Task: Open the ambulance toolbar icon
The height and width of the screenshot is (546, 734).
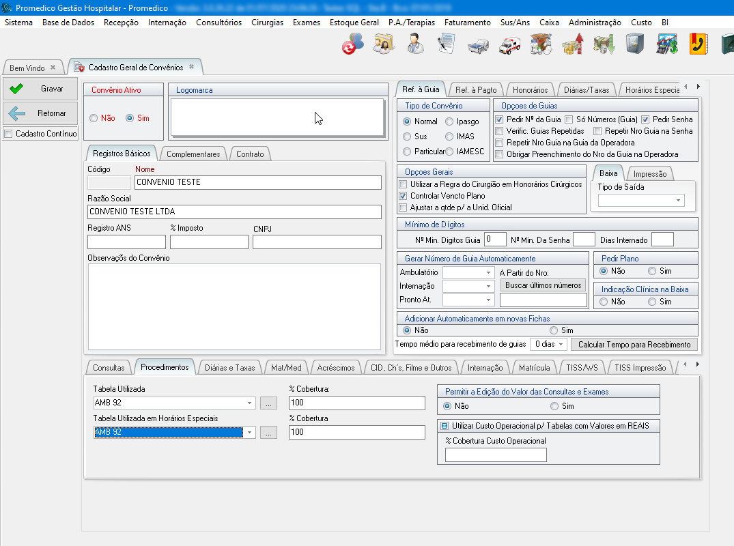Action: [x=509, y=45]
